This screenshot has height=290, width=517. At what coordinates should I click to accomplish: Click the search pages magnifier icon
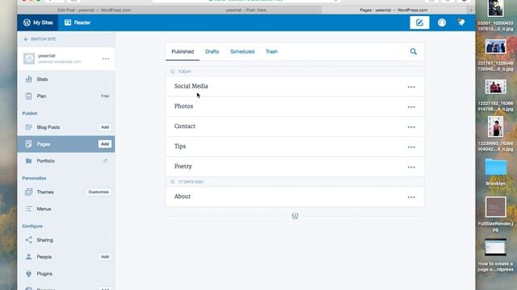click(x=413, y=52)
